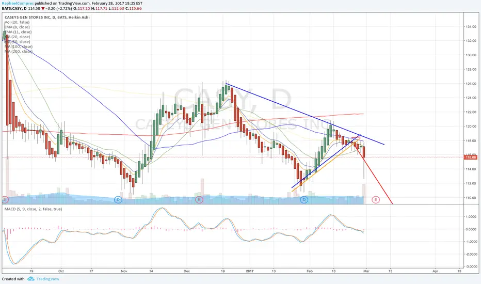Click the 120.00 price axis label
The height and width of the screenshot is (284, 481).
(470, 126)
